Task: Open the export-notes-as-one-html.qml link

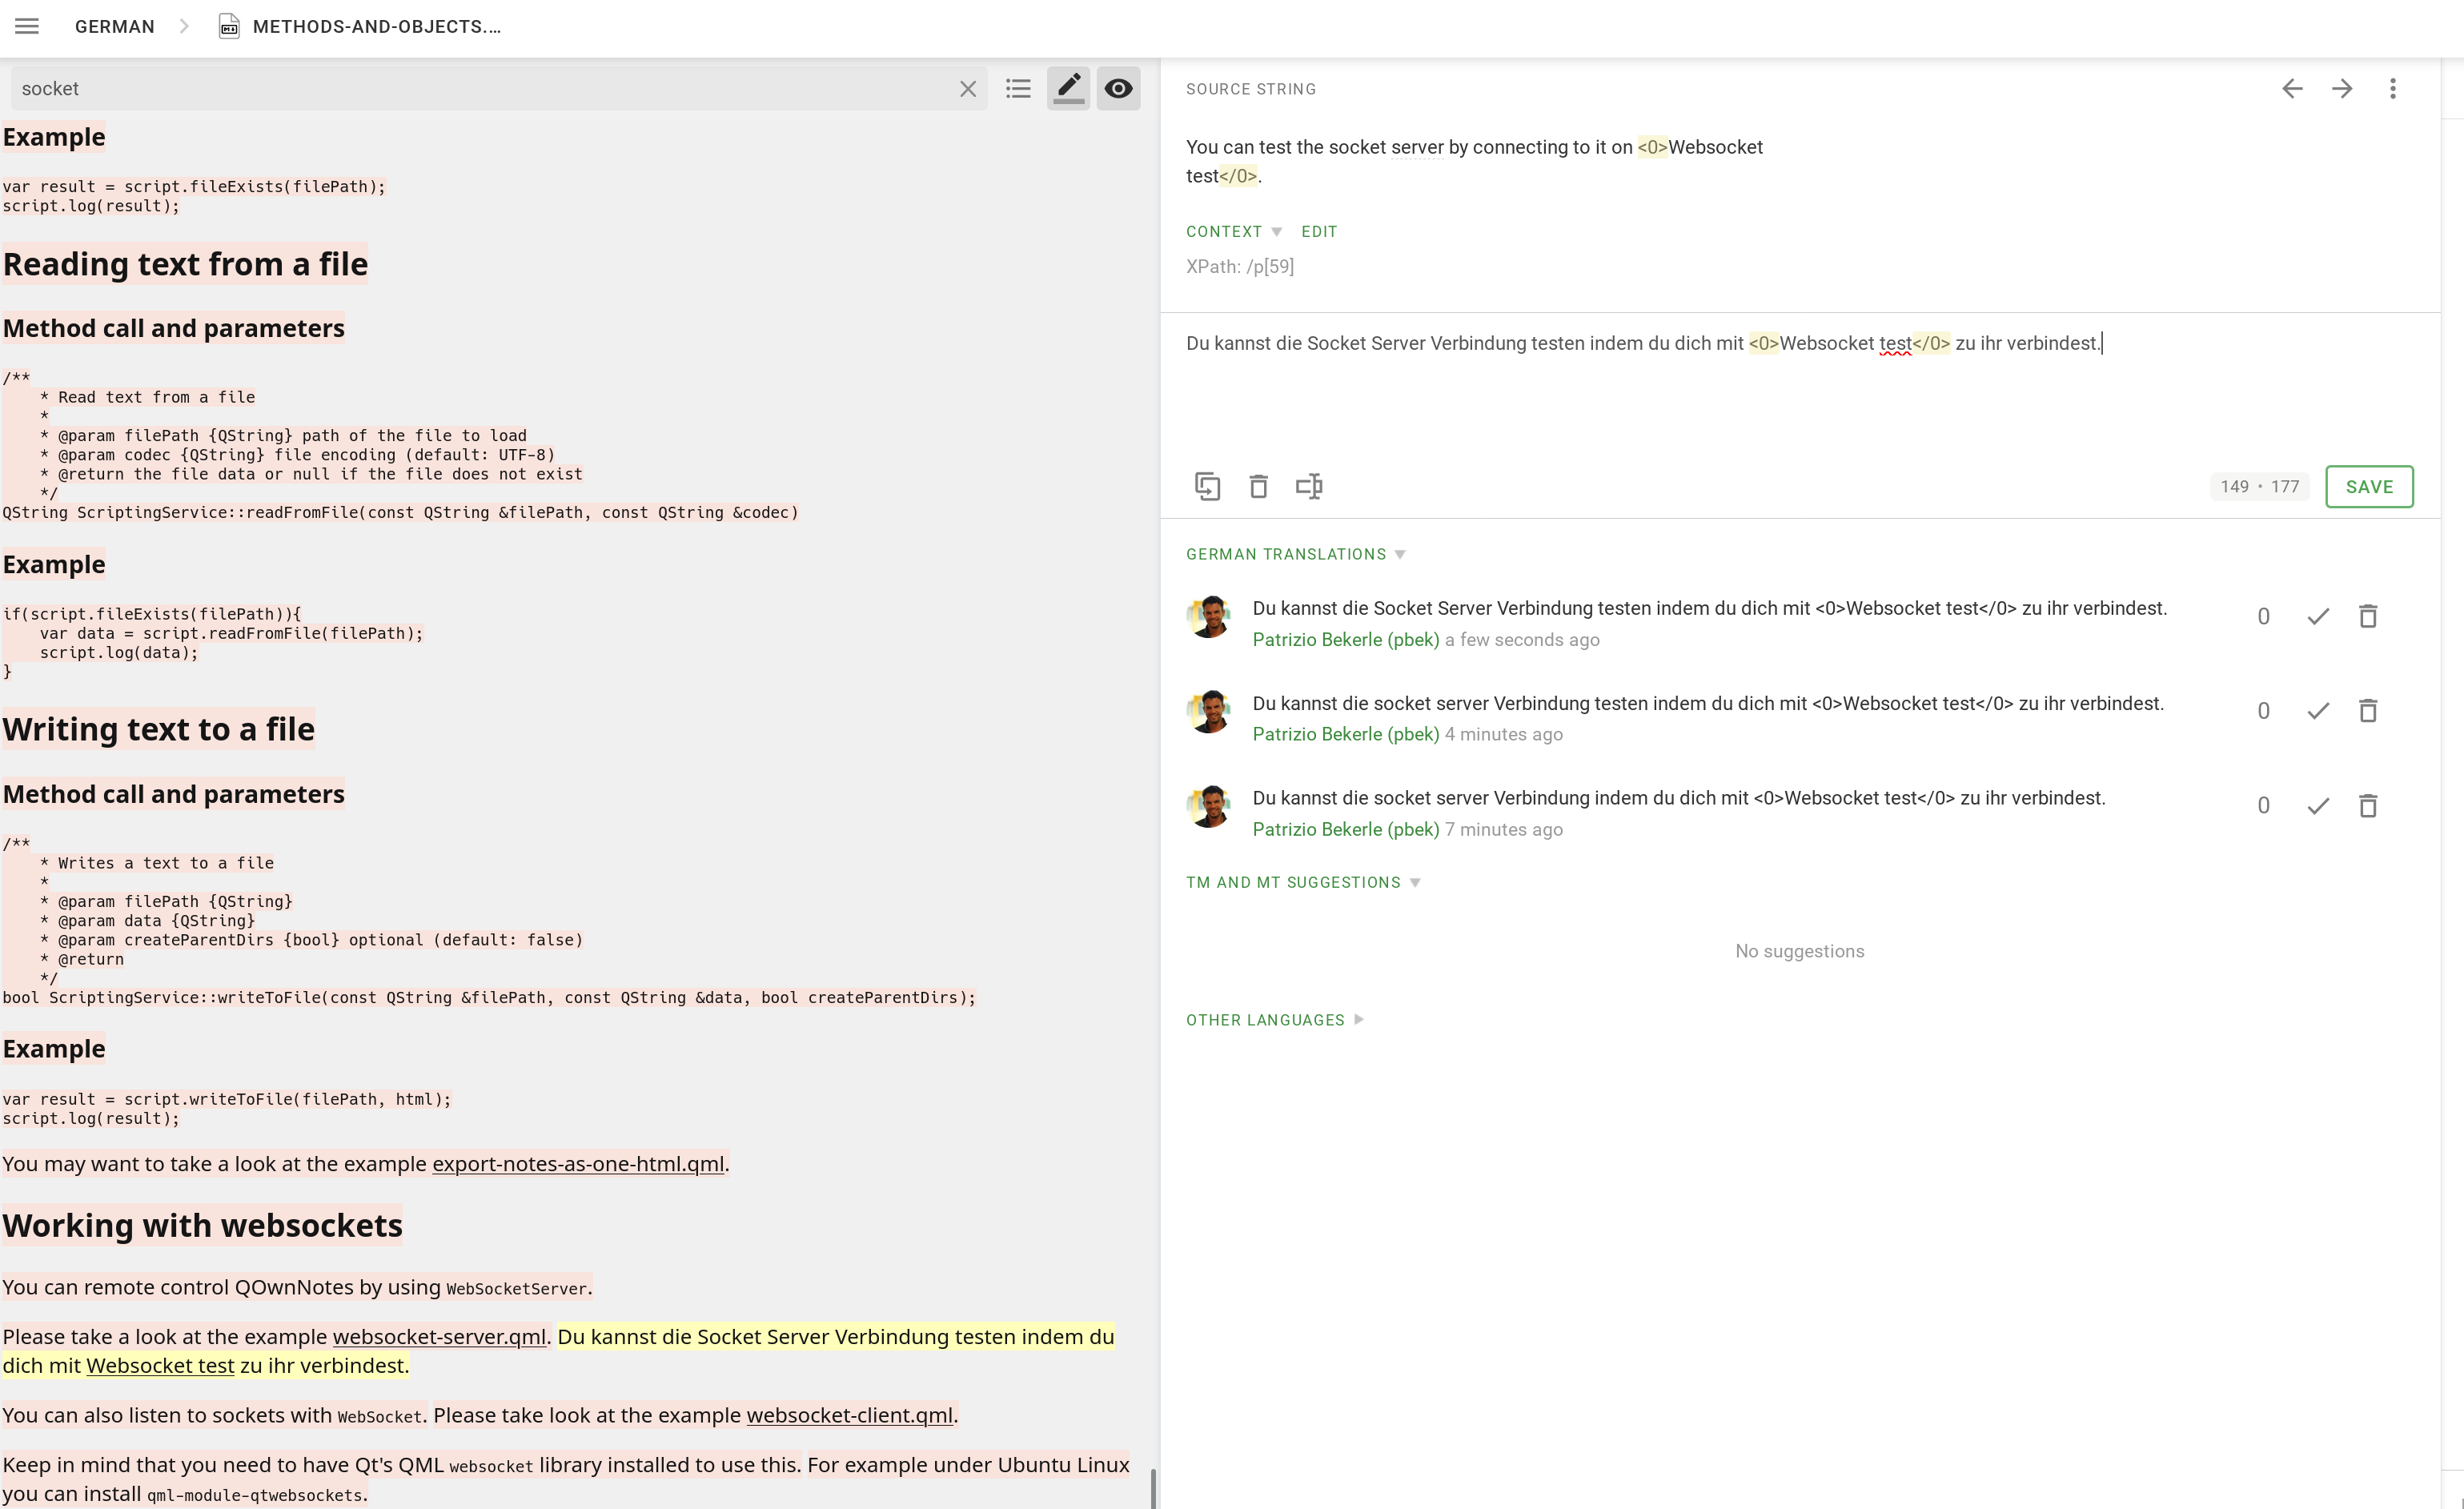Action: [578, 1165]
